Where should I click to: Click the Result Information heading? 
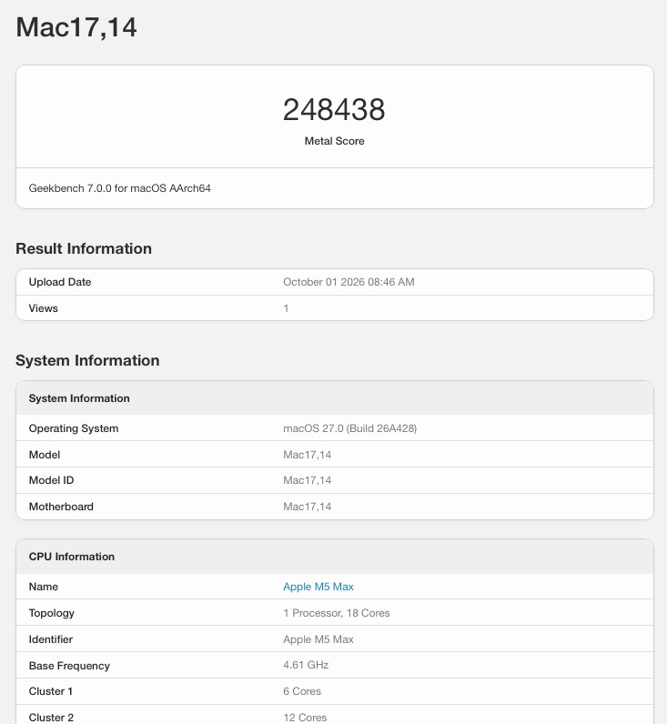coord(84,248)
